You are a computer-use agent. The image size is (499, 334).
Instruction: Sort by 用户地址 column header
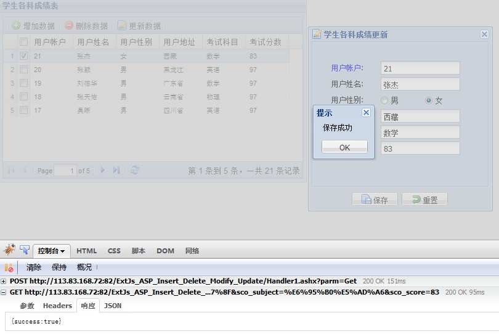[x=181, y=42]
